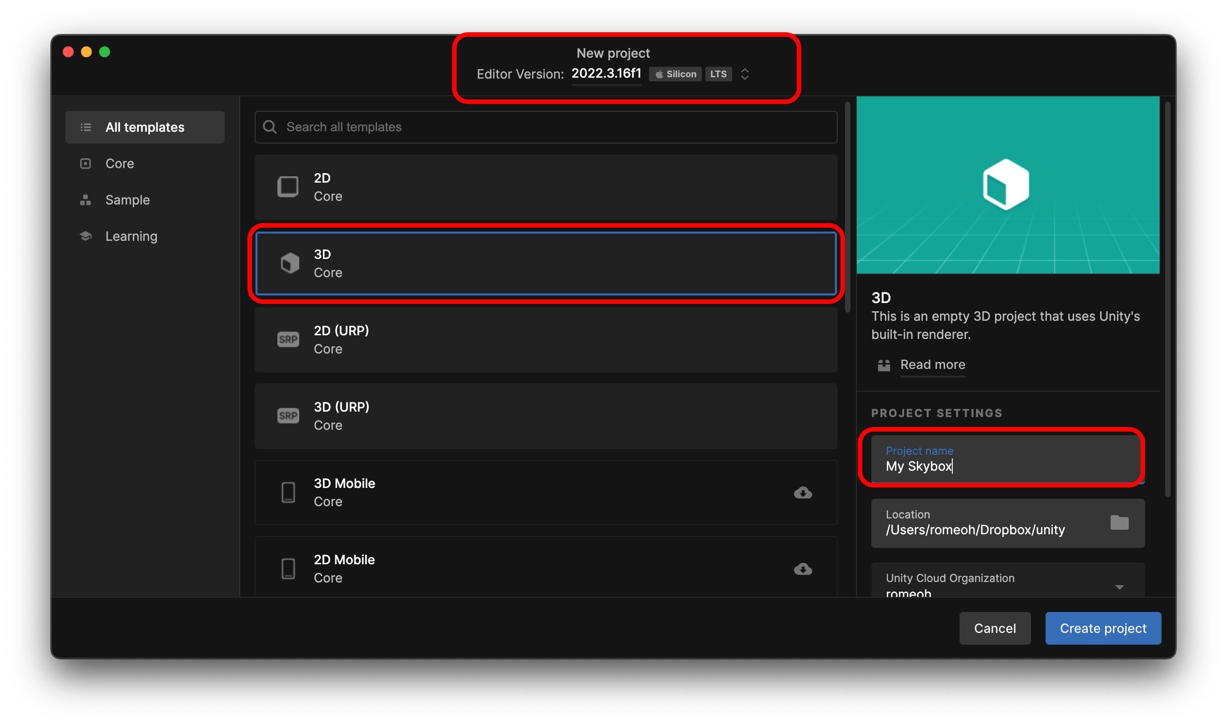Click the SRP icon of 3D (URP)
The height and width of the screenshot is (726, 1227).
[x=288, y=416]
